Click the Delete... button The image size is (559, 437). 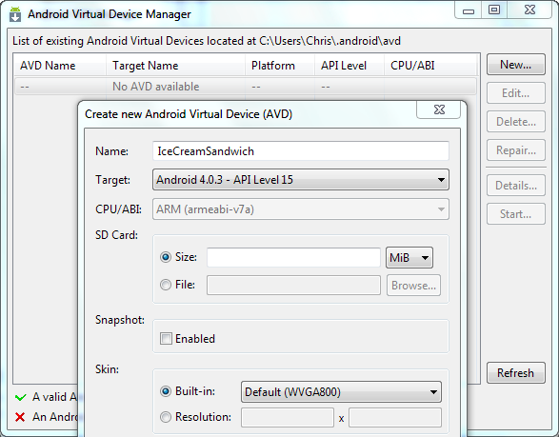[x=516, y=122]
